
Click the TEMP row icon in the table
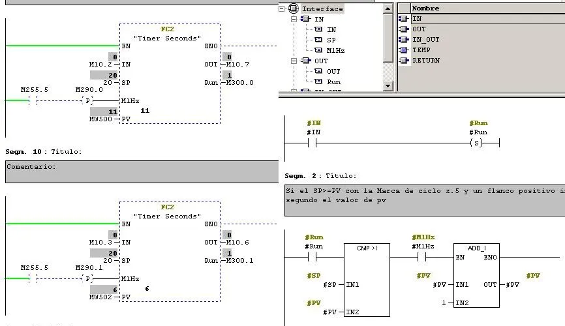click(404, 50)
